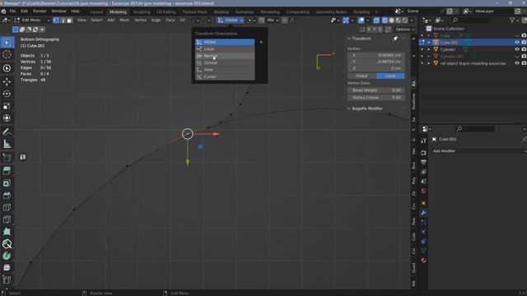Switch to face select mode
This screenshot has height=296, width=527.
pos(69,20)
